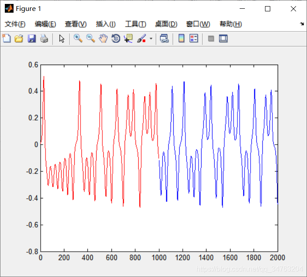Open the 编辑(E) menu
This screenshot has height=277, width=307.
(x=45, y=24)
